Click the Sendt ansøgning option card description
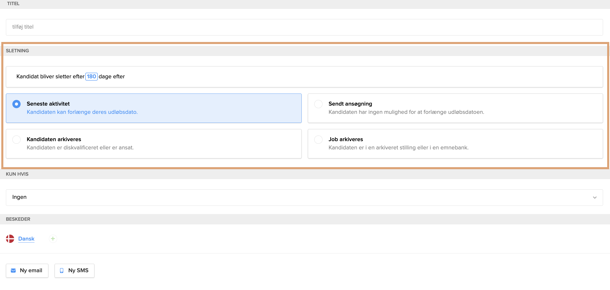Screen dimensions: 610x290 click(406, 112)
